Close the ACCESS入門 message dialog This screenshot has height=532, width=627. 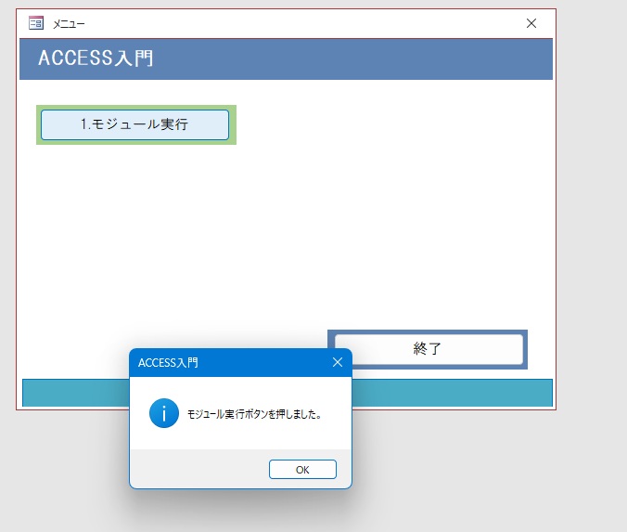coord(337,362)
